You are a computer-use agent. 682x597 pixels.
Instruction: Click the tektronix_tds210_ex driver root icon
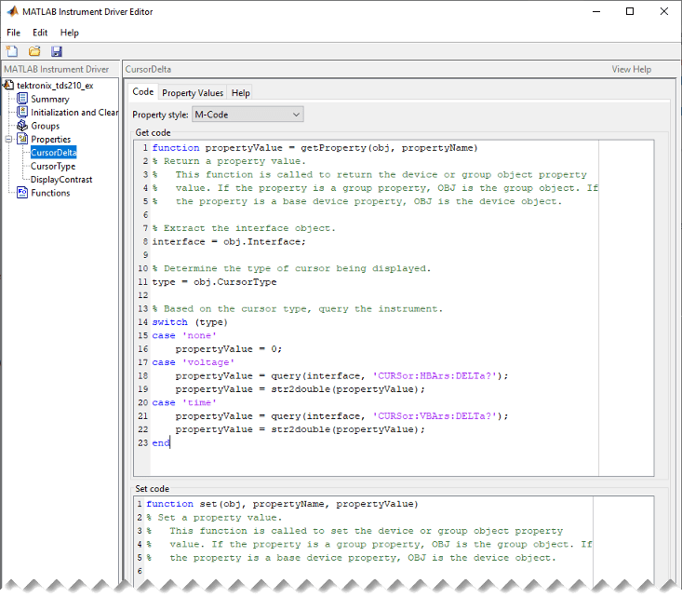pyautogui.click(x=10, y=85)
